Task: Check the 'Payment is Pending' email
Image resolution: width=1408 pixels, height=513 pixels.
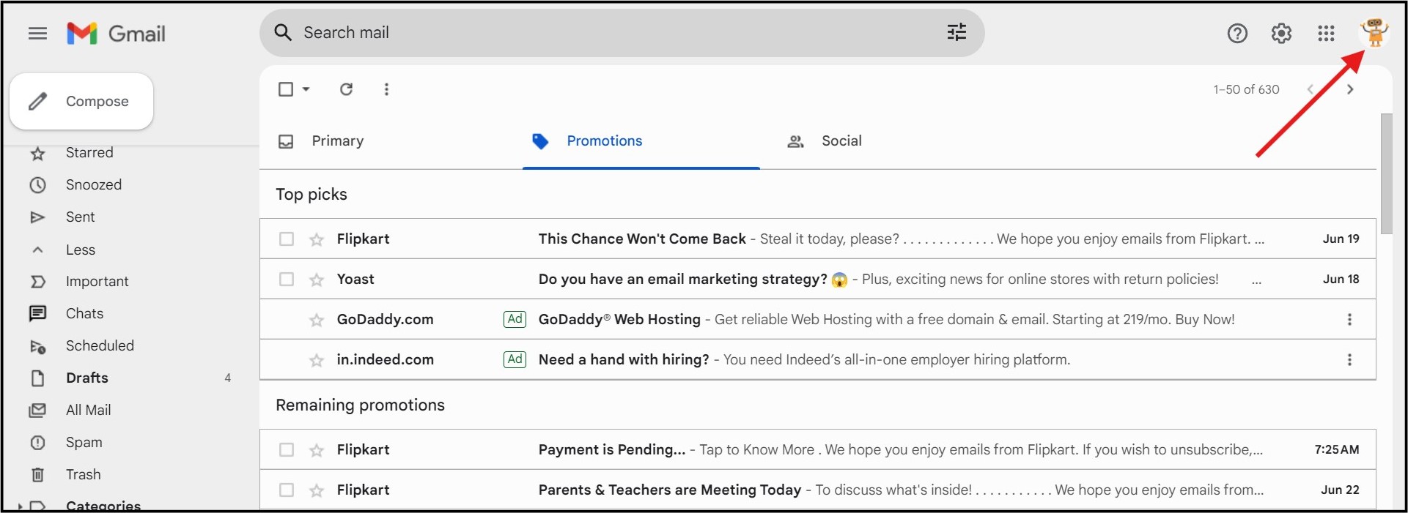Action: 287,450
